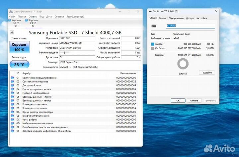239x157 pixels.
Task: Click the status icon for attribute 08
Action: (x=12, y=104)
